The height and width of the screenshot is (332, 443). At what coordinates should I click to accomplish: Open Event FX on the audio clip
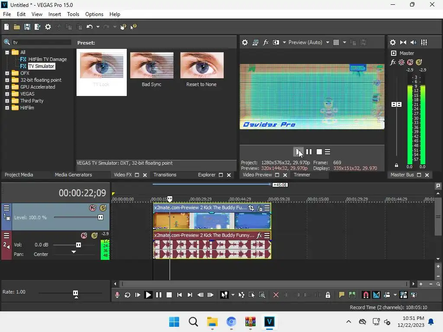260,236
